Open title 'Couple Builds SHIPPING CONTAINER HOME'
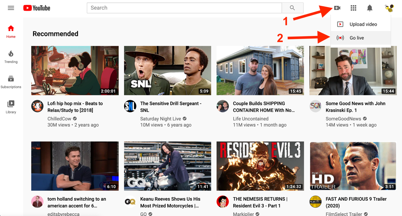Screen dimensions: 402x216 264,107
